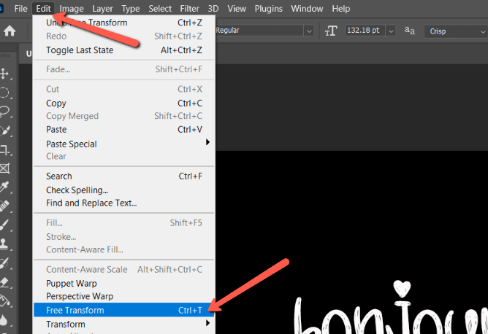This screenshot has width=488, height=334.
Task: Click the greyed Copy Merged item
Action: click(124, 116)
